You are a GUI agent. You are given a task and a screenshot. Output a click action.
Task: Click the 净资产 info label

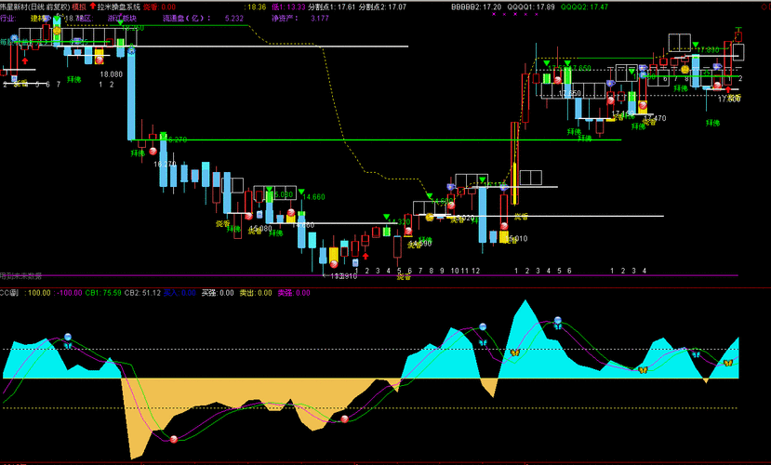click(x=286, y=18)
